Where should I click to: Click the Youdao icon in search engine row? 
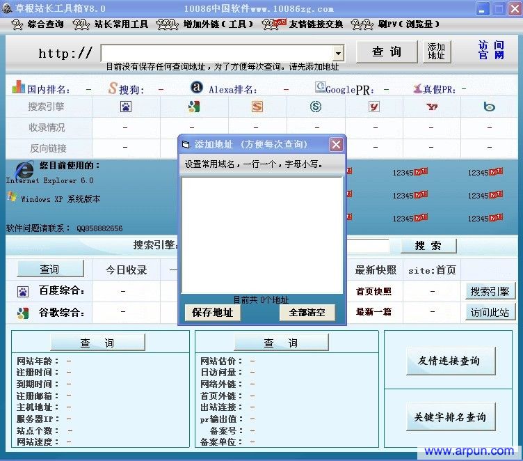coord(374,107)
